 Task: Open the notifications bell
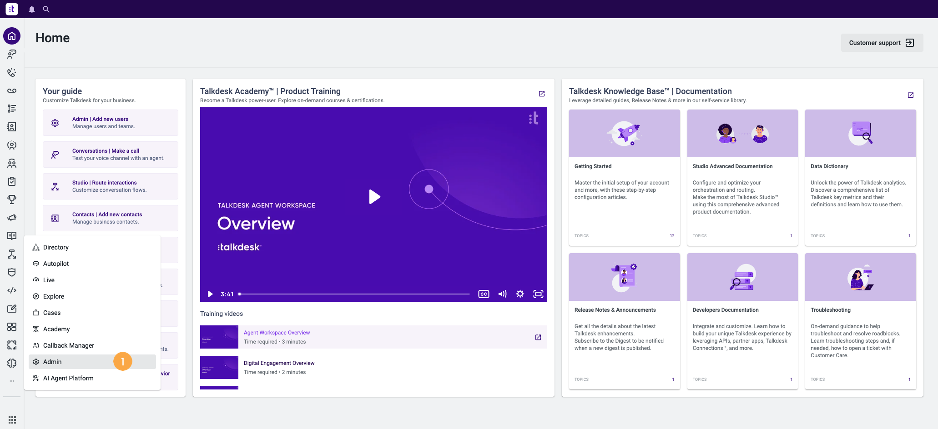point(32,9)
